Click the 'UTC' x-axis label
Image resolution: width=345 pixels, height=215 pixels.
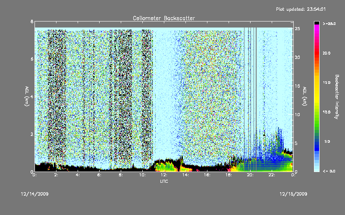click(x=164, y=181)
